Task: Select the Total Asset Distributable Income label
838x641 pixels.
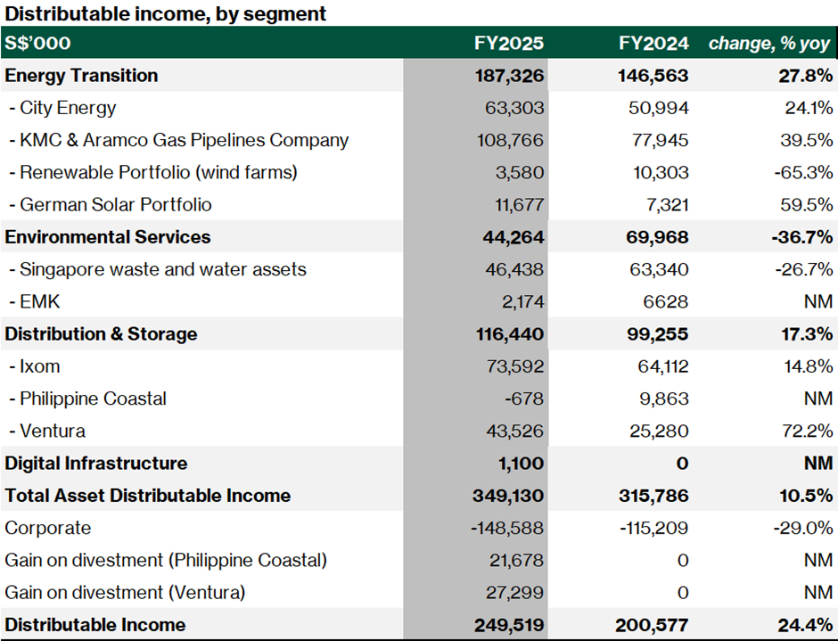Action: point(148,496)
